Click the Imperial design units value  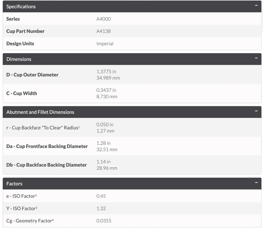105,44
